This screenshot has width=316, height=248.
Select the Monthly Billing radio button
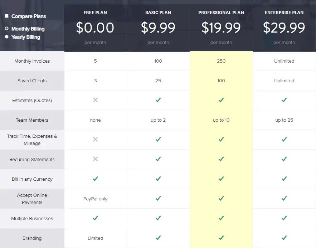(7, 29)
